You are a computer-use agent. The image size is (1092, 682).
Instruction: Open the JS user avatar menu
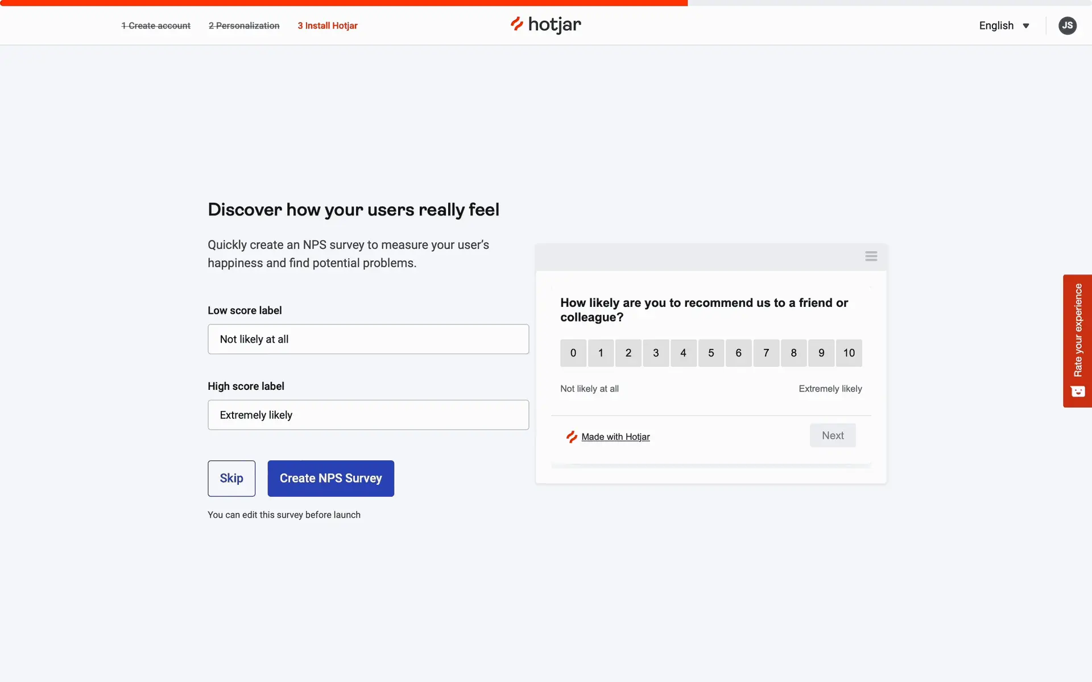pyautogui.click(x=1067, y=26)
